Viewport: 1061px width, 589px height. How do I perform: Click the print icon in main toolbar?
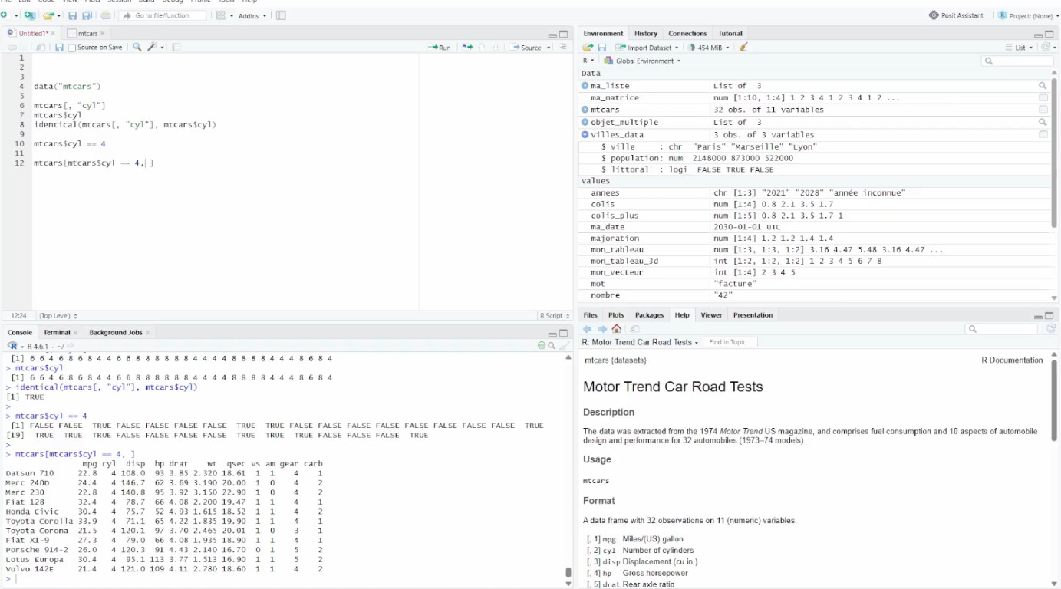click(106, 15)
